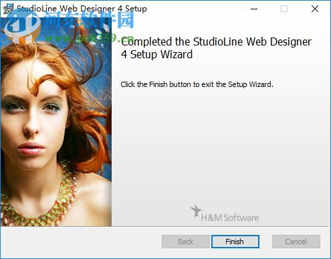The image size is (331, 259).
Task: Click the greyed-out Back button
Action: (x=185, y=242)
